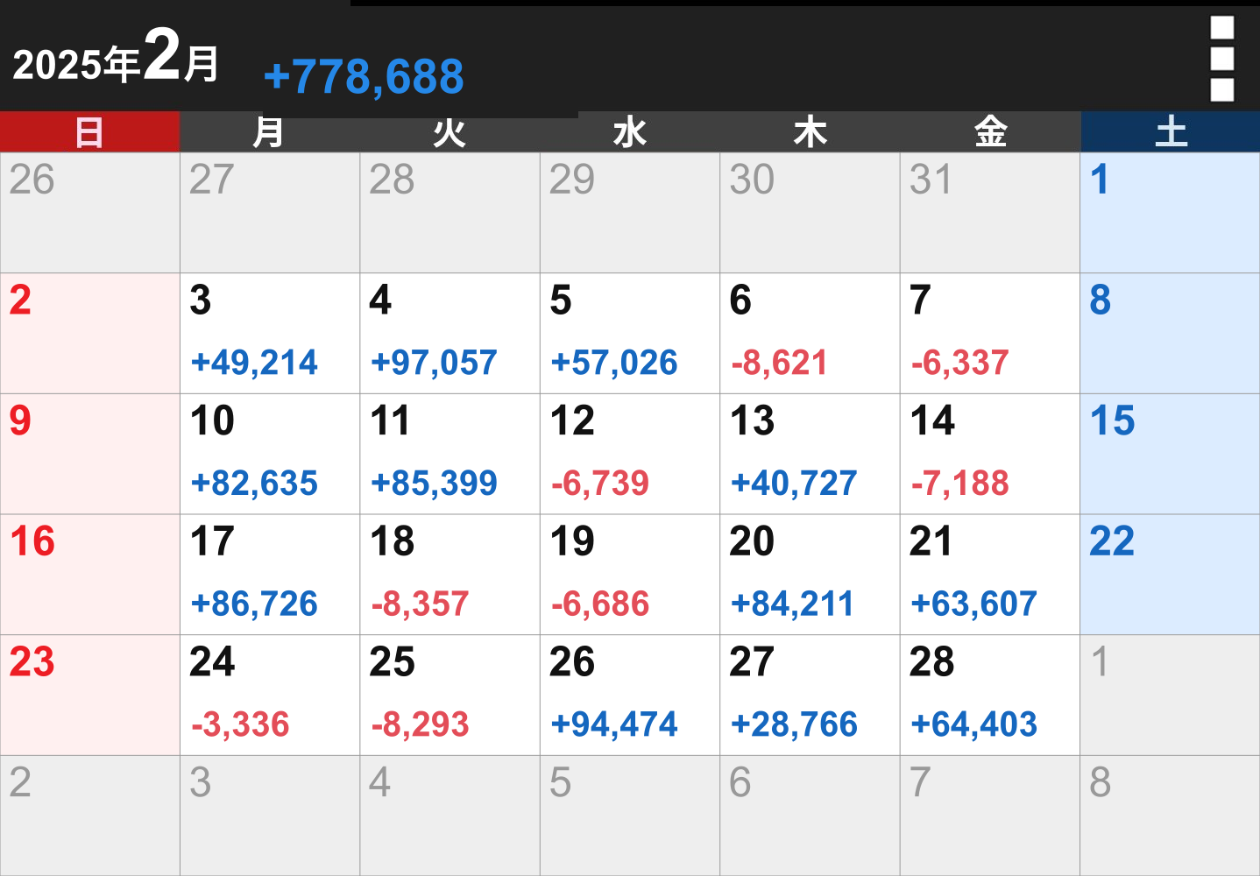Open day 21 showing +63,607
The width and height of the screenshot is (1260, 876).
point(990,575)
